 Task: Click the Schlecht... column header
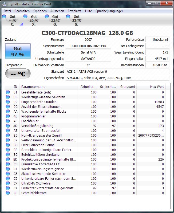click(x=108, y=87)
